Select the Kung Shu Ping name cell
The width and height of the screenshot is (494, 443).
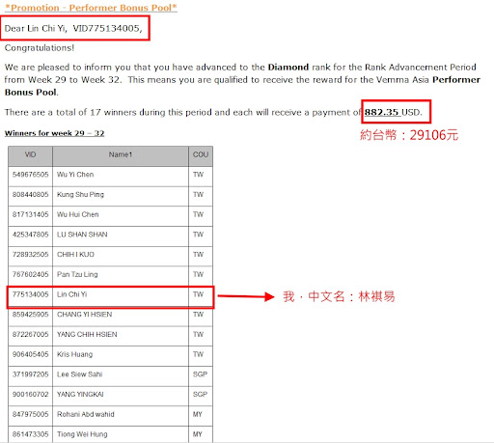[x=121, y=196]
